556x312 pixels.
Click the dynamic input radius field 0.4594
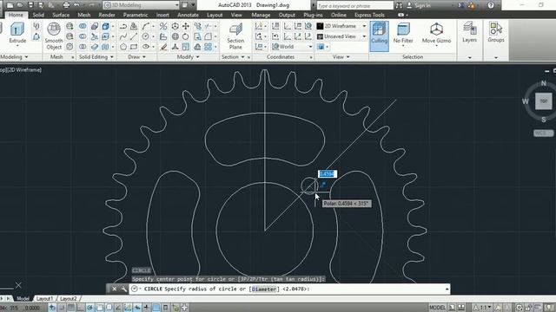pyautogui.click(x=327, y=173)
